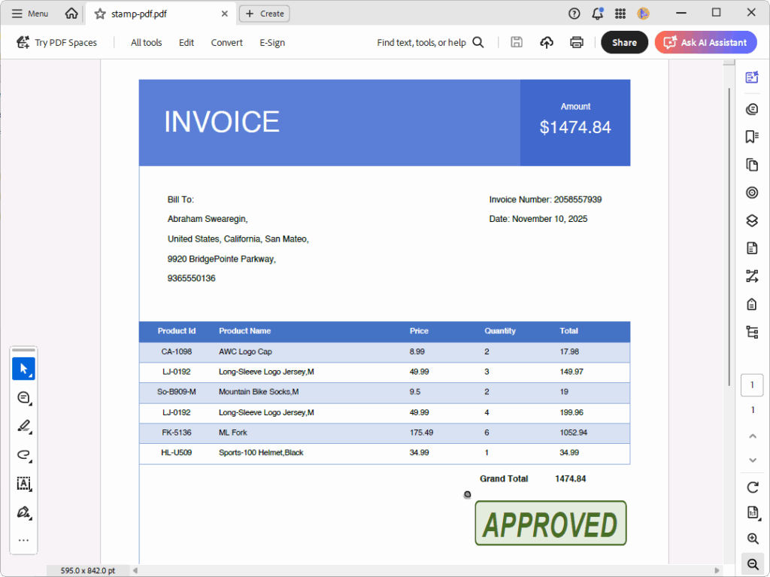Select the freehand draw tool
This screenshot has width=770, height=577.
coord(23,455)
